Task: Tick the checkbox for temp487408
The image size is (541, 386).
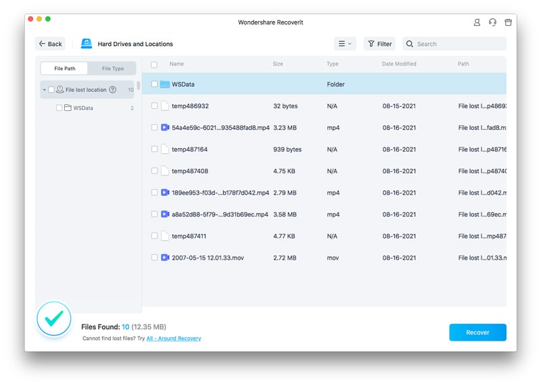Action: click(x=154, y=171)
